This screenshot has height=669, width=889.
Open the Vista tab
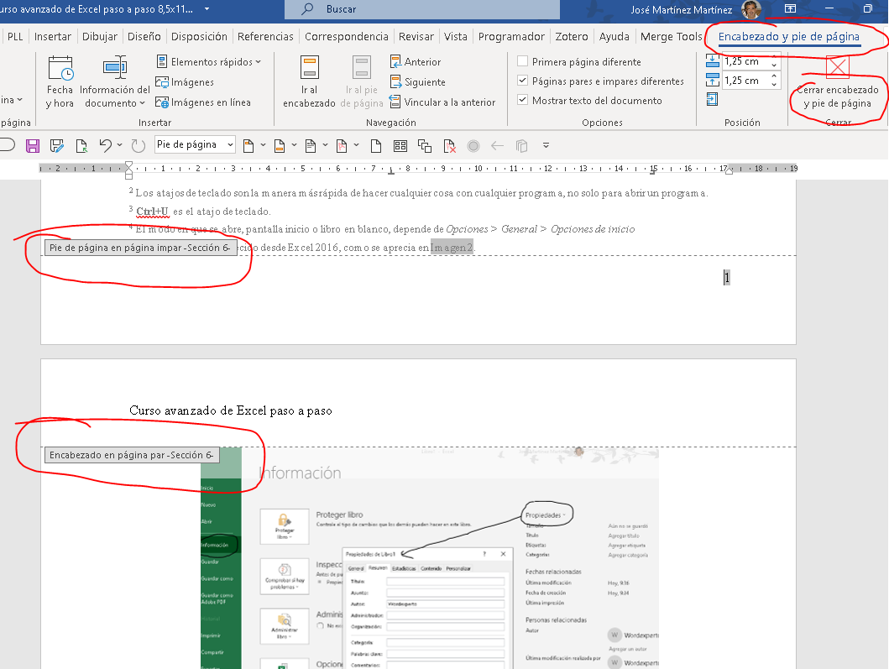(x=455, y=37)
